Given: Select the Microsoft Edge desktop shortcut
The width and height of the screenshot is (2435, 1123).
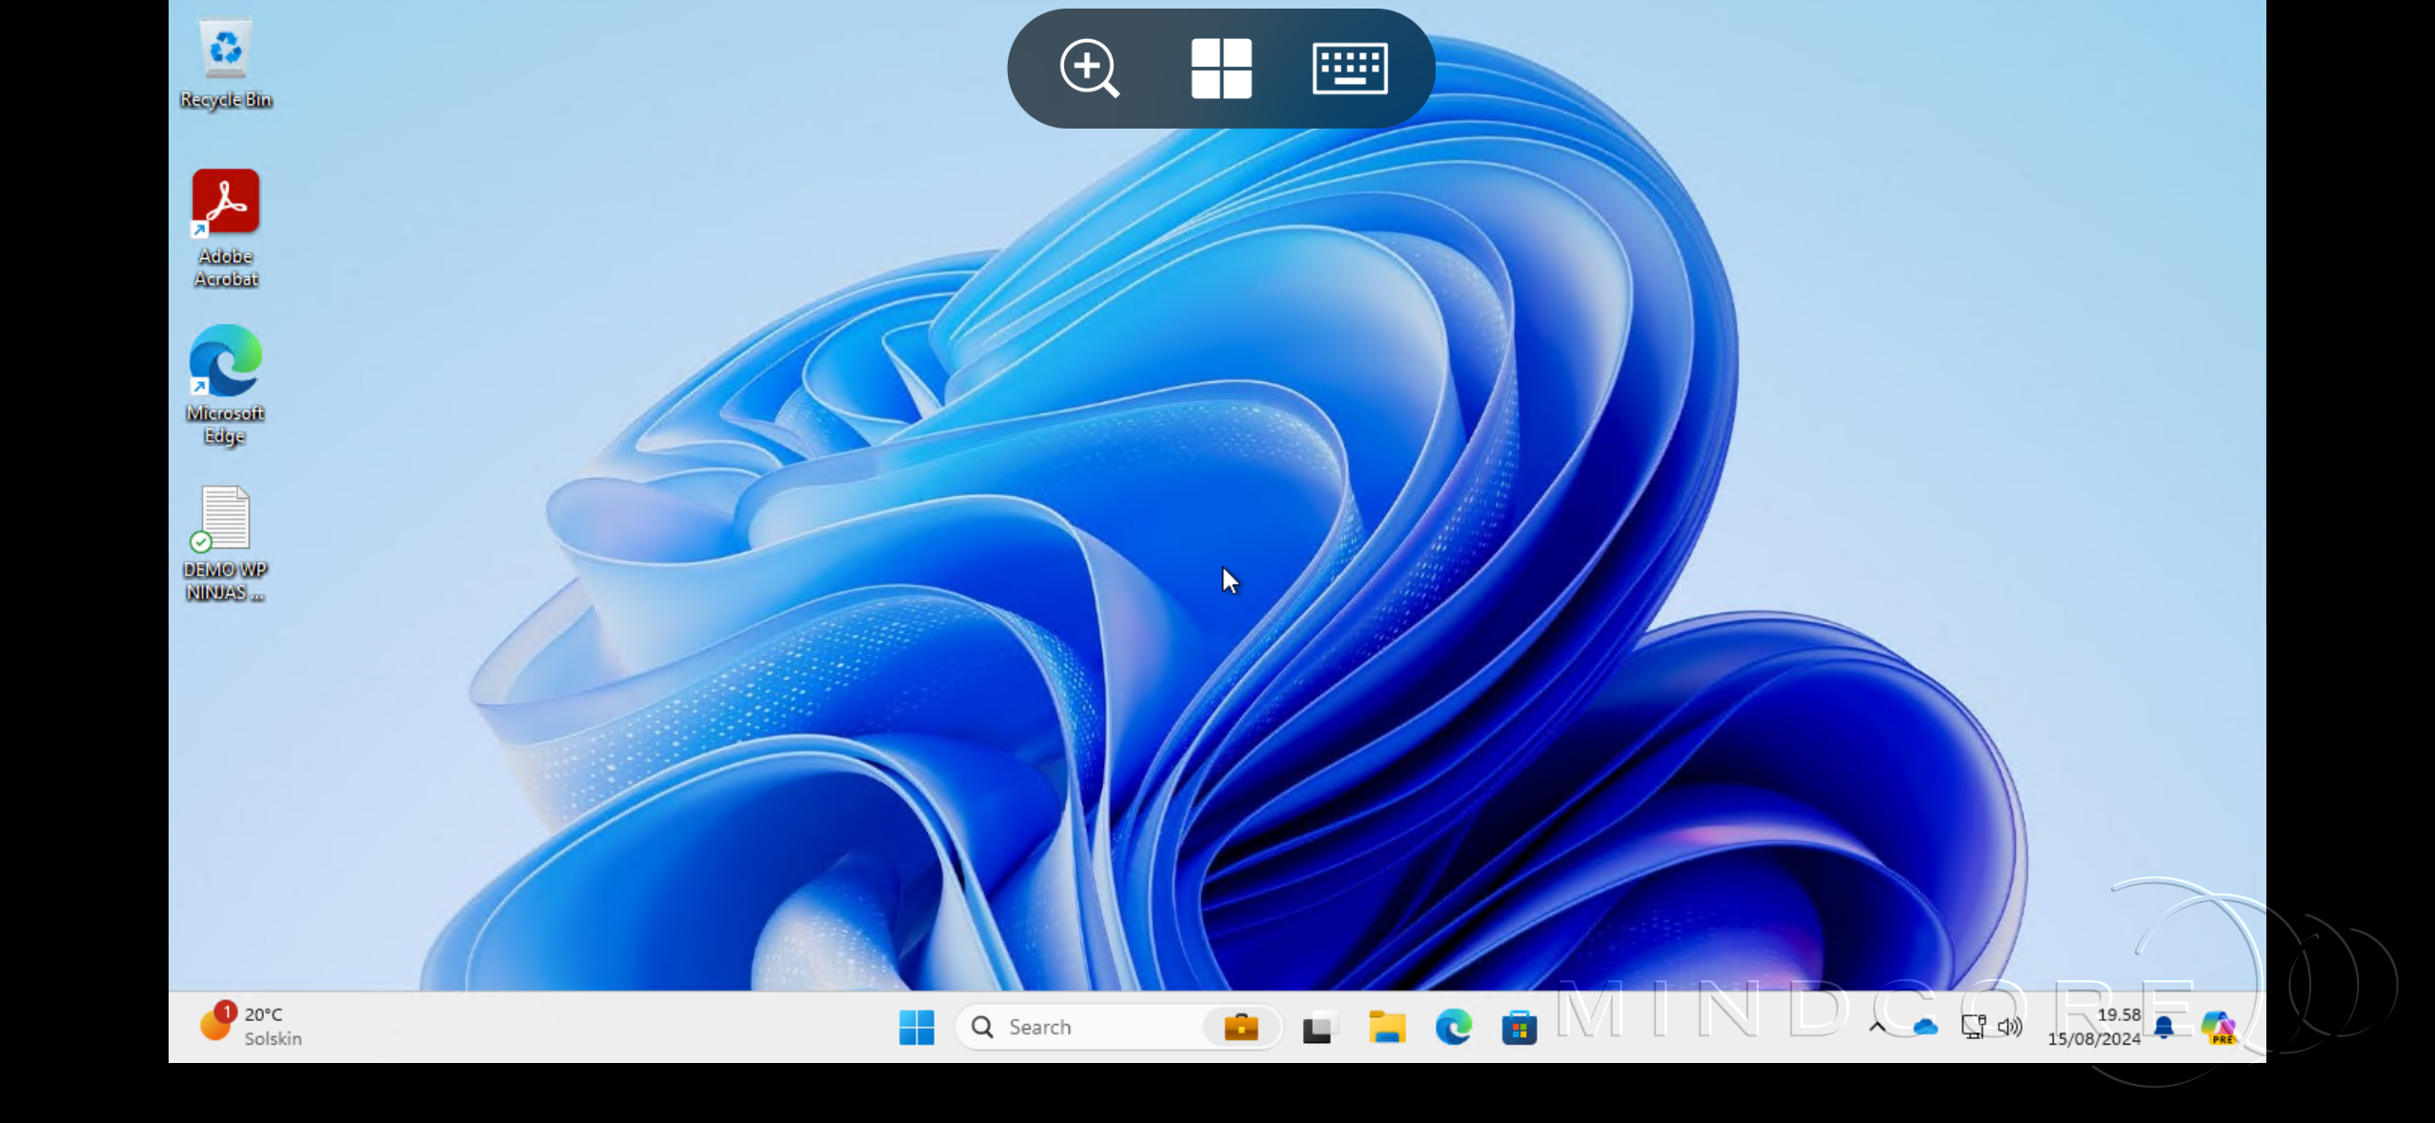Looking at the screenshot, I should 226,385.
